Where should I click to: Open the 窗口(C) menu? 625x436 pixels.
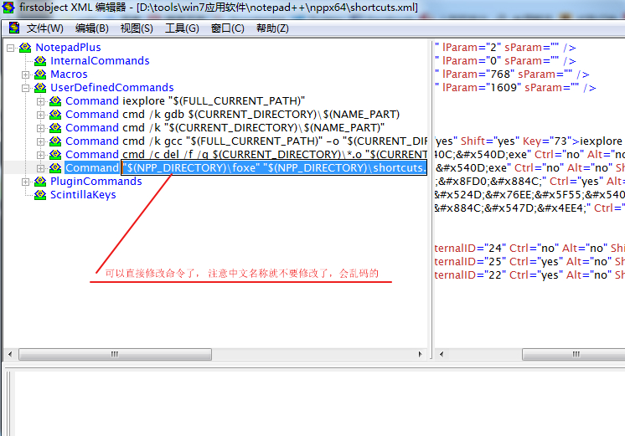pyautogui.click(x=227, y=28)
